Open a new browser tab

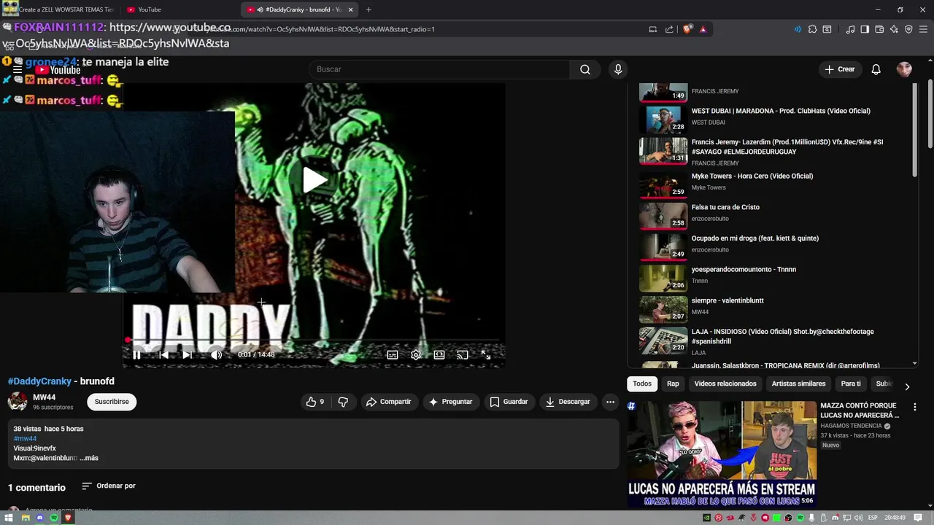pos(368,9)
